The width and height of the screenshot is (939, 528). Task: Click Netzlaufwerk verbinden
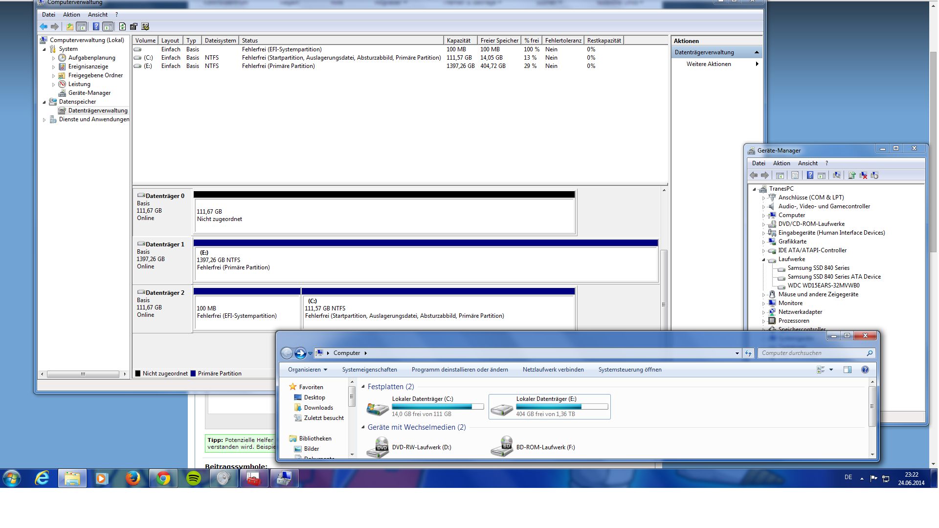(x=553, y=370)
